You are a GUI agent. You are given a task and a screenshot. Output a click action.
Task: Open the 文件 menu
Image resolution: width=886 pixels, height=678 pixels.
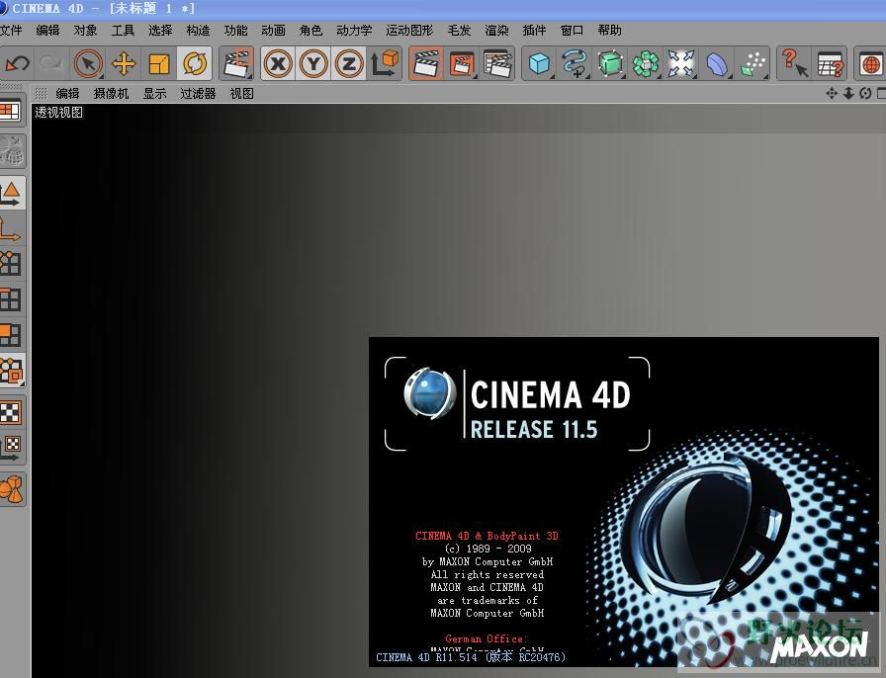(11, 30)
